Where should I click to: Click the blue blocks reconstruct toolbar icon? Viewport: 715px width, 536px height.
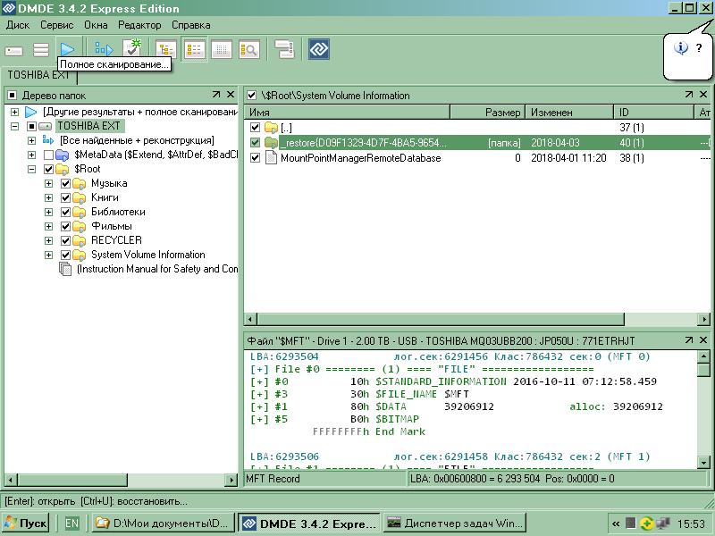coord(104,50)
